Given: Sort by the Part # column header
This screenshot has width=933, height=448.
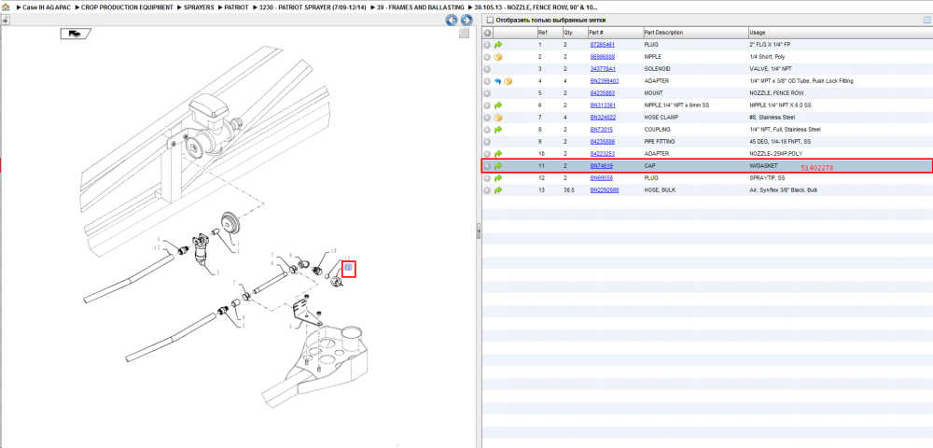Looking at the screenshot, I should (x=615, y=33).
